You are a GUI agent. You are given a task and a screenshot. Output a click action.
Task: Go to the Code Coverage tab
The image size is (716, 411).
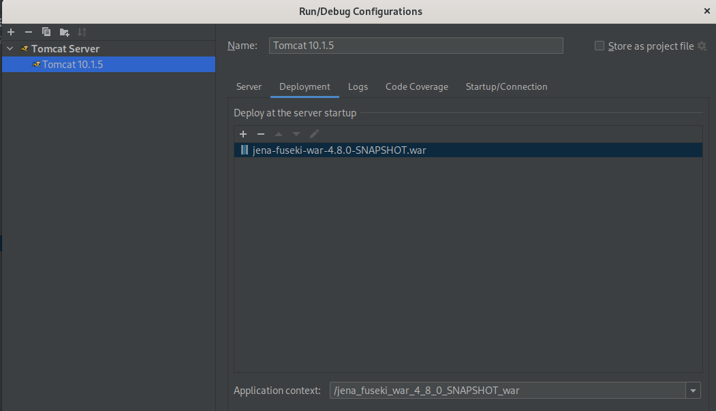(x=417, y=87)
